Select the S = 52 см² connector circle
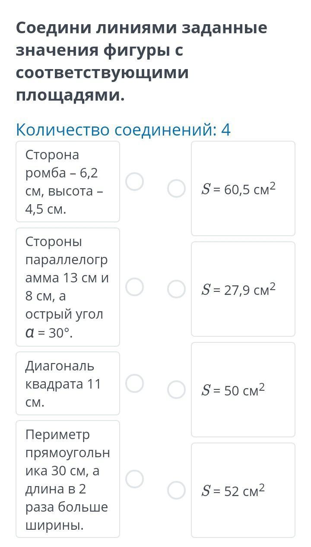Viewport: 311px width, 547px height. pyautogui.click(x=176, y=490)
